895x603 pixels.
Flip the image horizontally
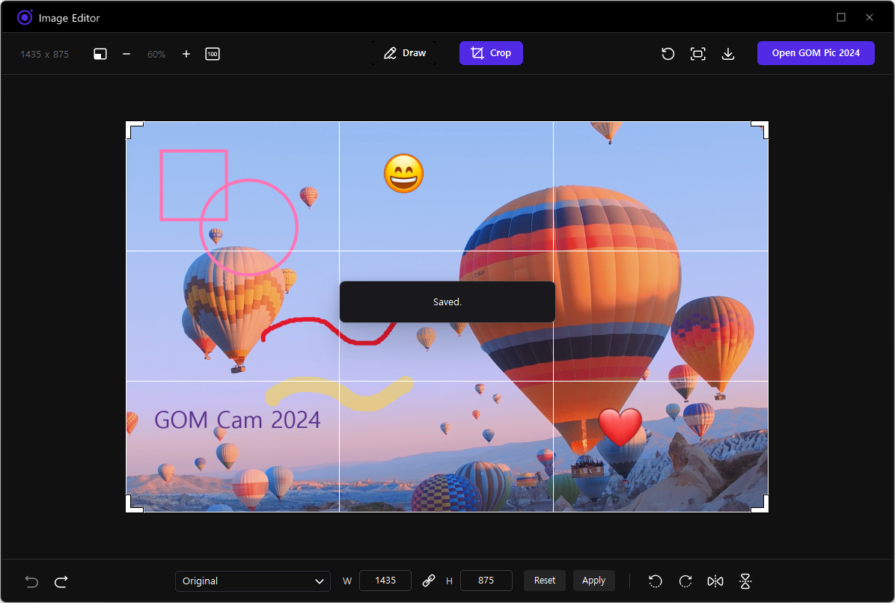[715, 581]
